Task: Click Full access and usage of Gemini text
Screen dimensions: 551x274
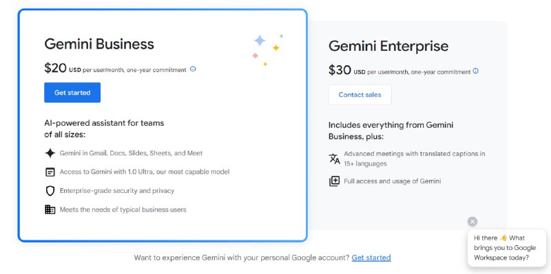Action: tap(392, 181)
